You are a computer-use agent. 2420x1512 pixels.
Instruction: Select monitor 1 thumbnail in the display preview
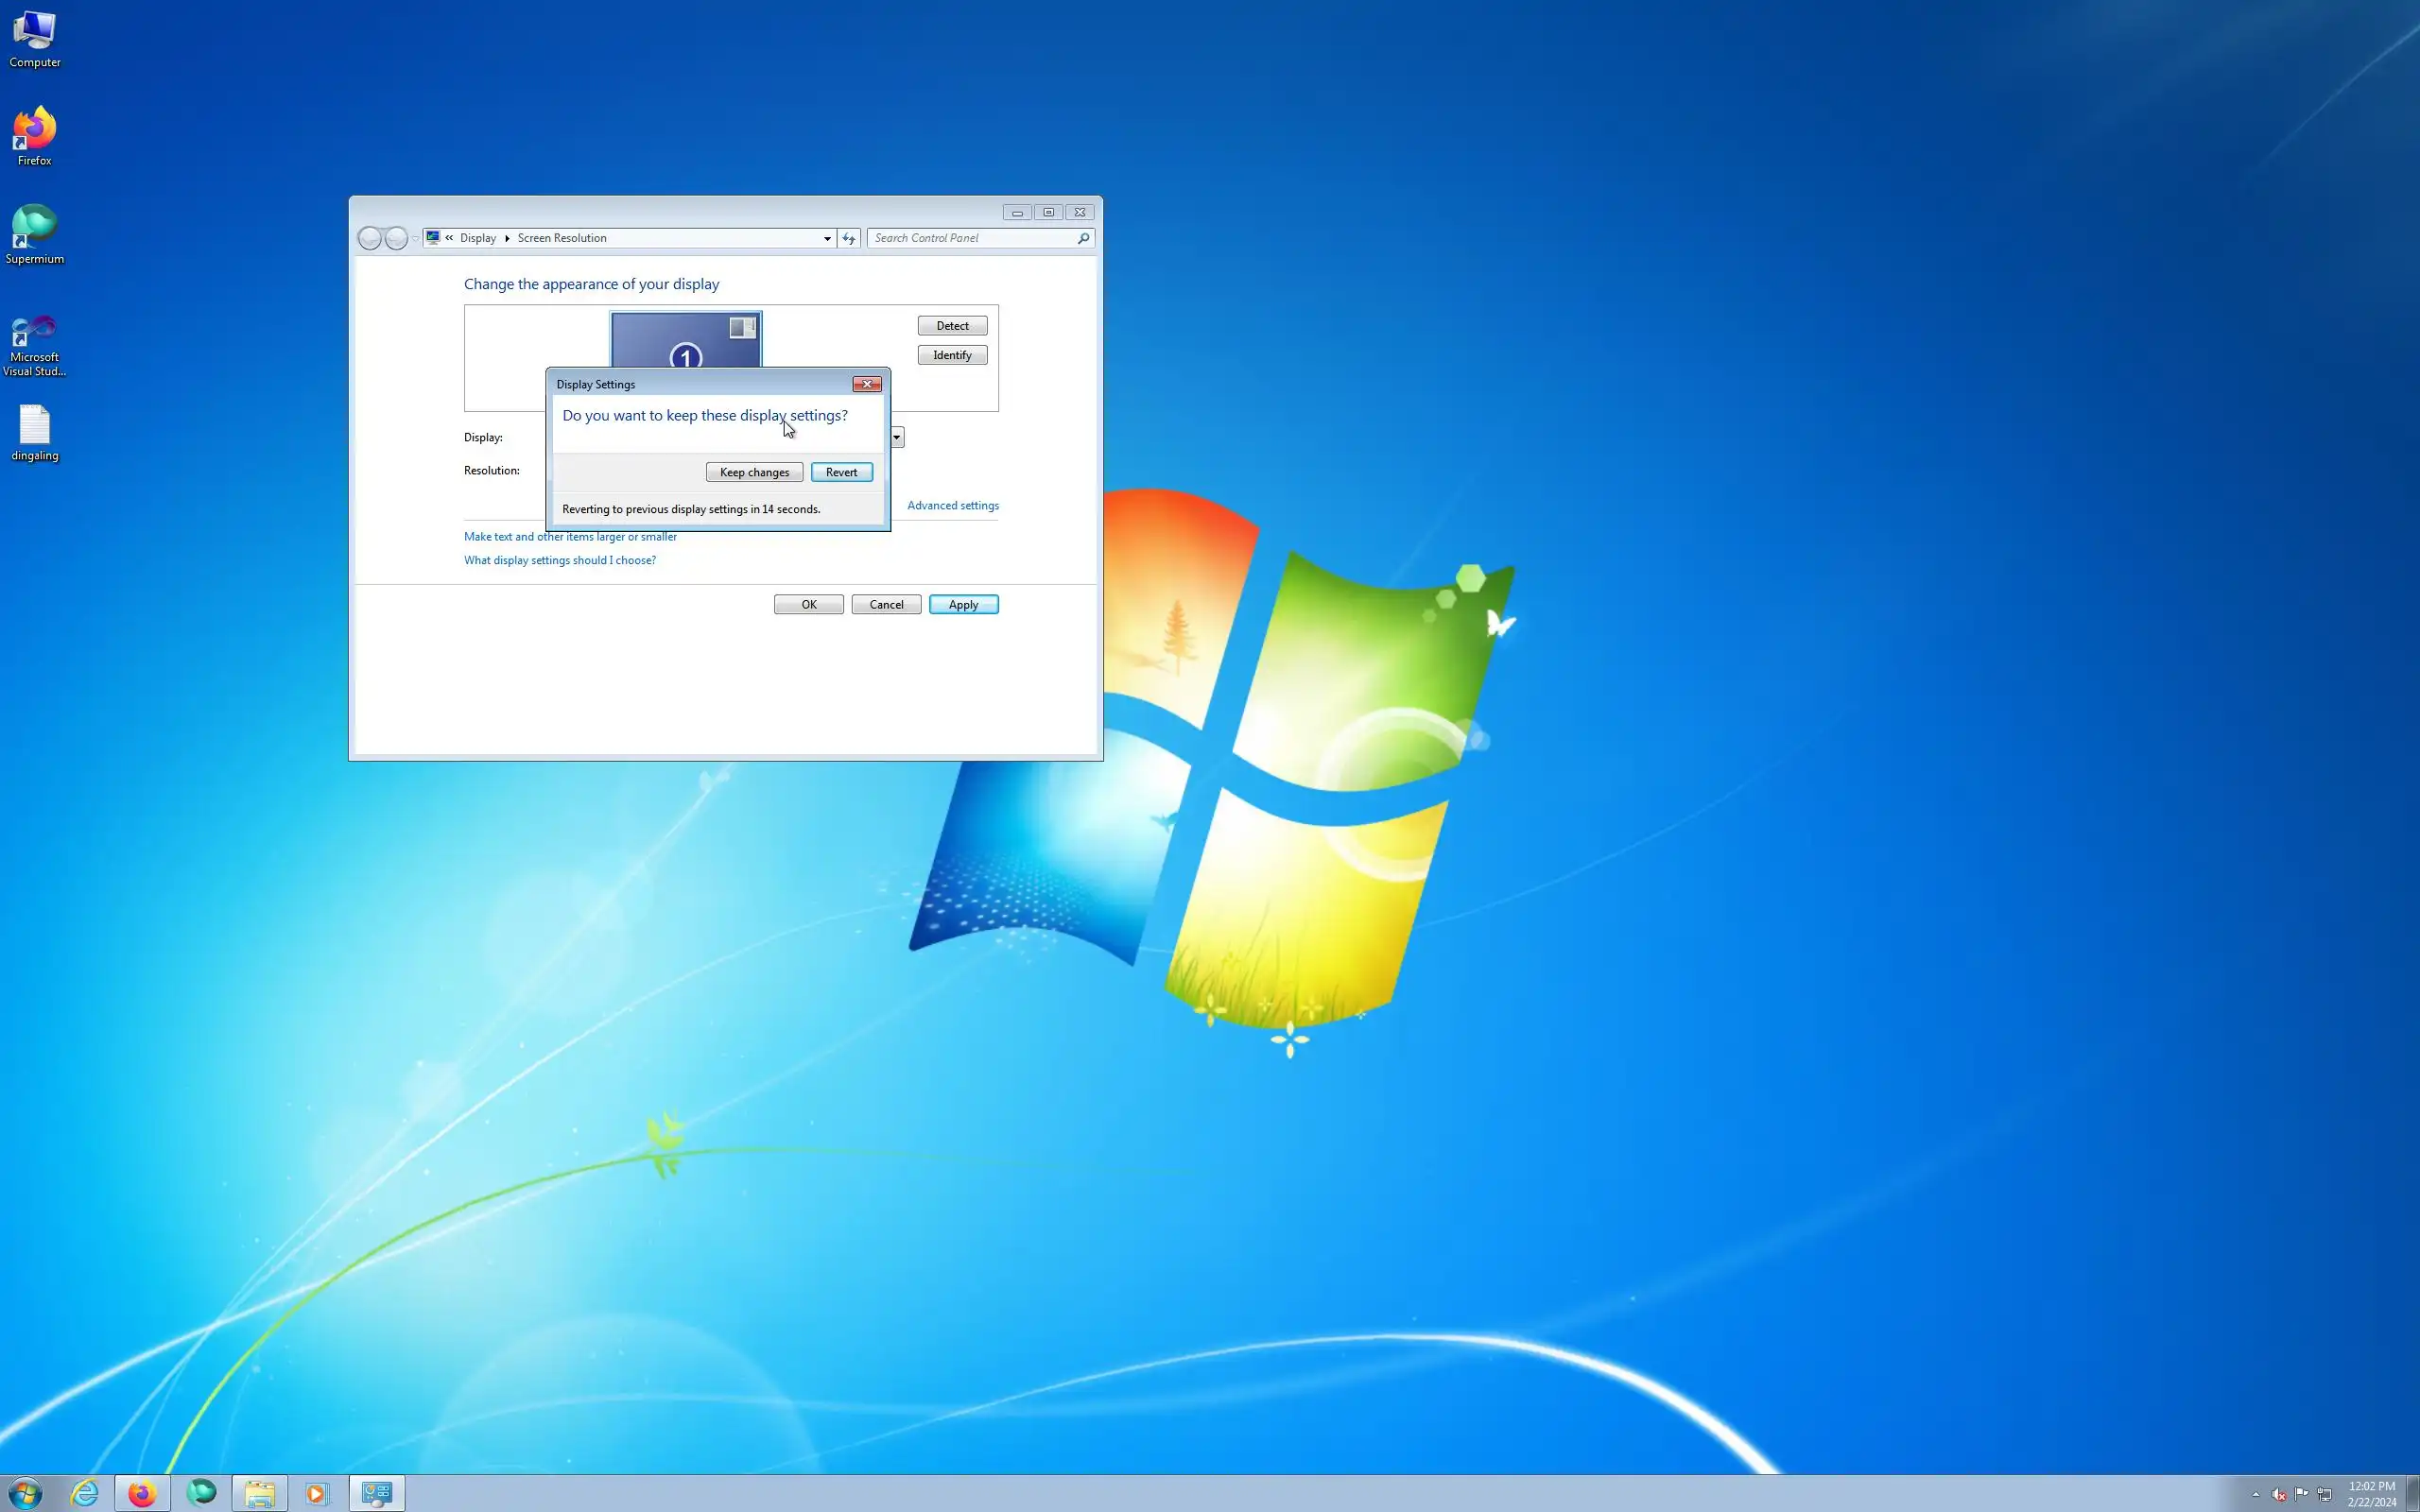point(686,341)
